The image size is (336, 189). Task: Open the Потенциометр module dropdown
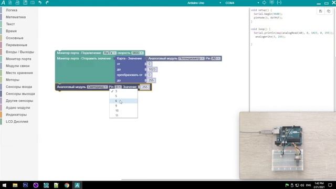tap(191, 58)
